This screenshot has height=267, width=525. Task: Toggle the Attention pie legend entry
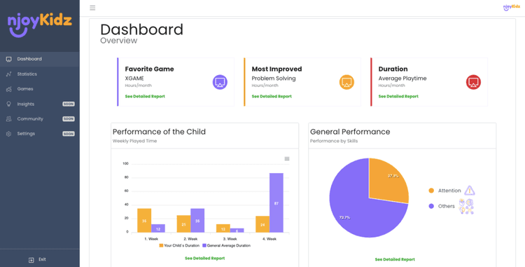[x=444, y=191]
